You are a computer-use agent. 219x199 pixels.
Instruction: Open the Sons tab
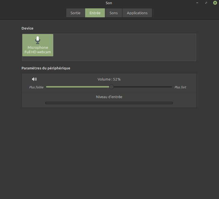point(114,13)
